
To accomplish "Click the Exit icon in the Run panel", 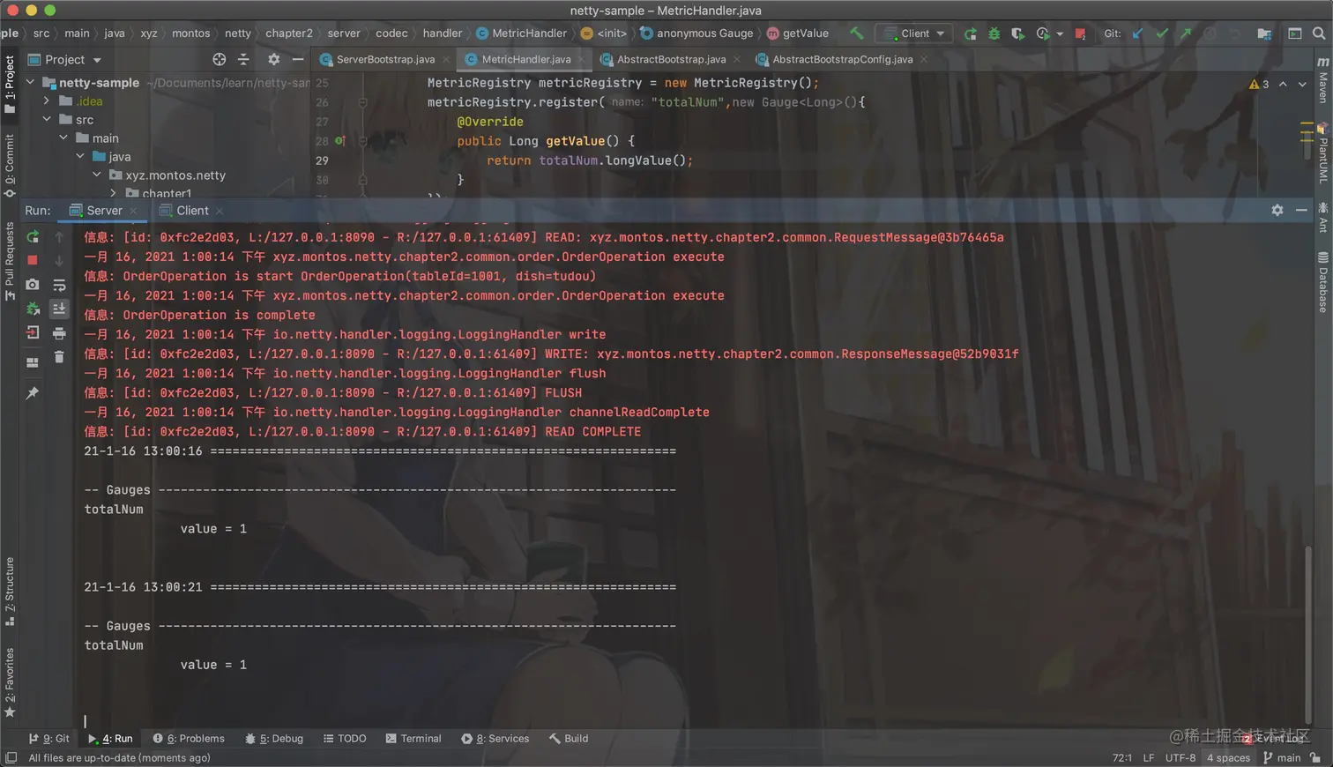I will point(33,332).
